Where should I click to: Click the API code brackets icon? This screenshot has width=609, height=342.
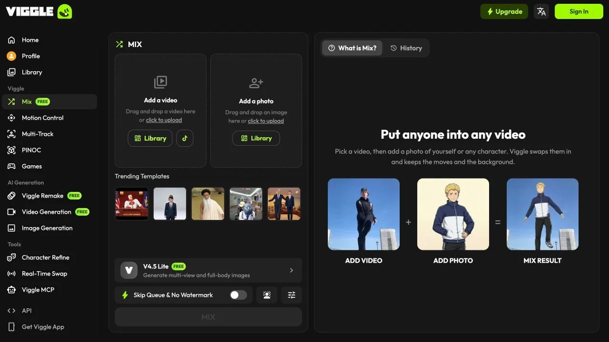tap(11, 311)
